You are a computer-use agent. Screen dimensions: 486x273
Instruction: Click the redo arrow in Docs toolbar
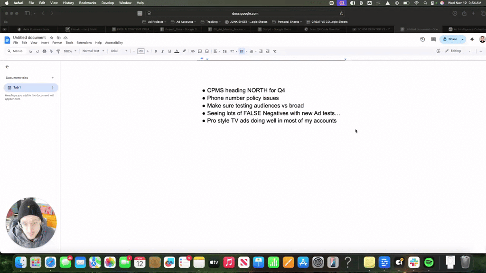[37, 51]
